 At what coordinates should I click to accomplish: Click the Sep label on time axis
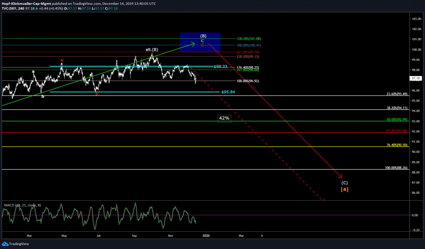click(134, 236)
